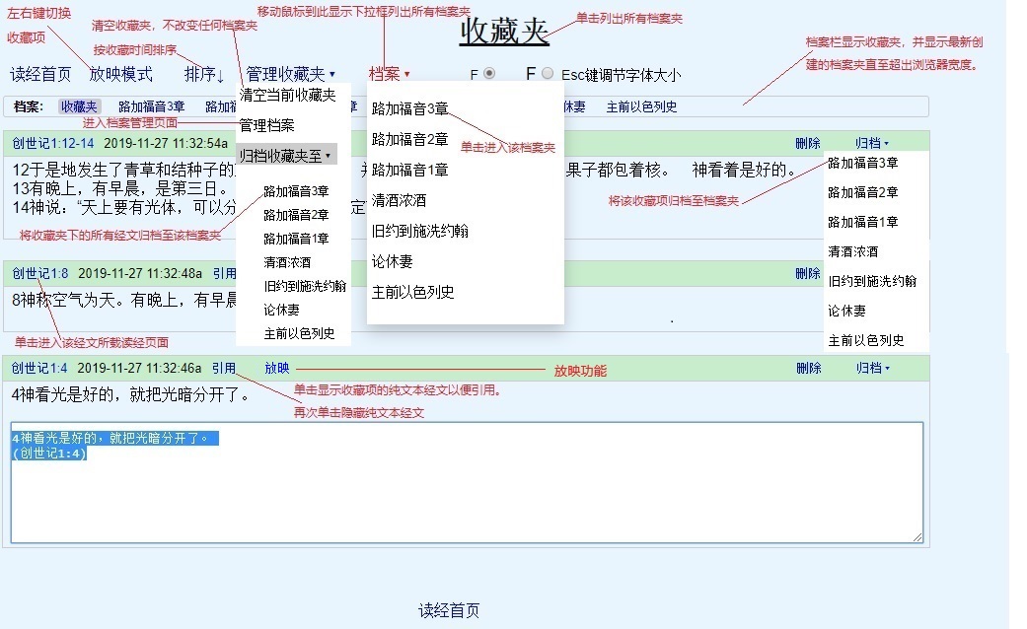The width and height of the screenshot is (1027, 629).
Task: Expand 归档收藏夹至 submenu
Action: [286, 155]
